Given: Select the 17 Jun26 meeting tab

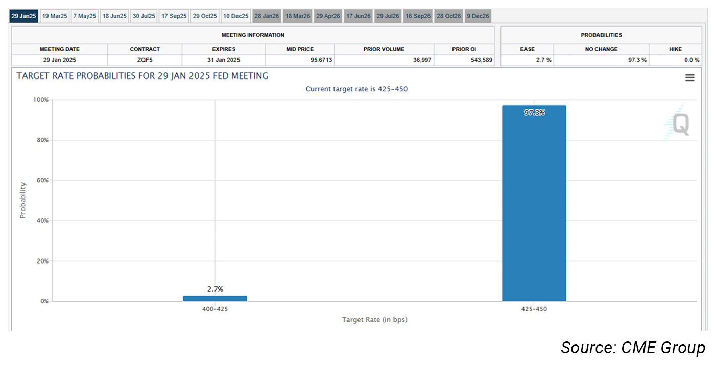Looking at the screenshot, I should coord(358,16).
